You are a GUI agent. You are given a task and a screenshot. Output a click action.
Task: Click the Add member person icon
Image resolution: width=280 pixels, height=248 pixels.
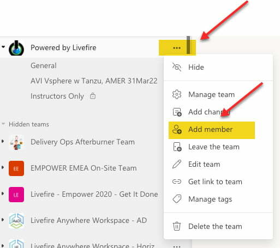tap(177, 130)
